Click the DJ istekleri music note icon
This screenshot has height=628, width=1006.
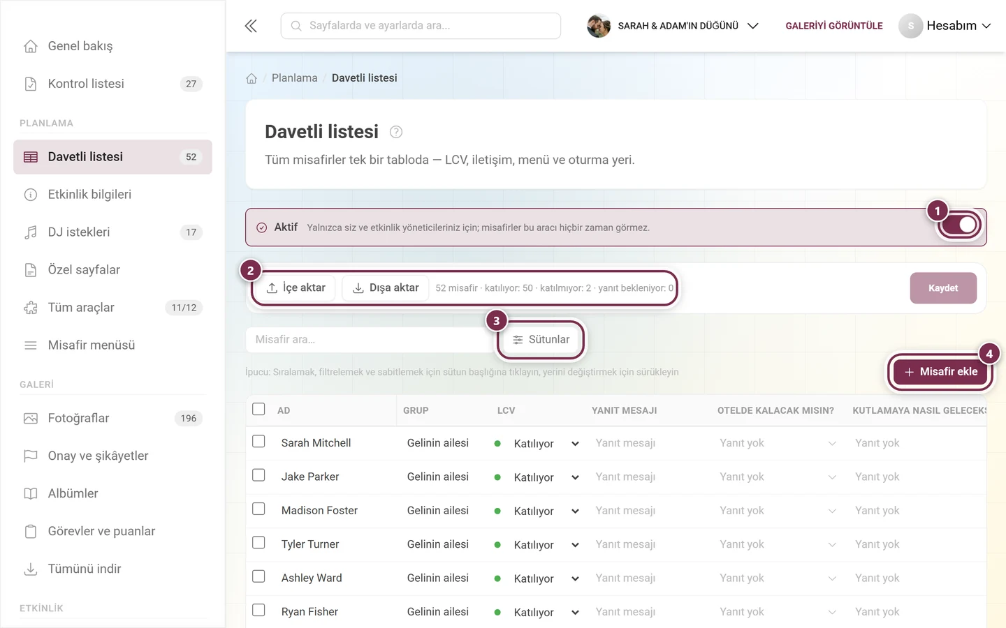coord(31,232)
